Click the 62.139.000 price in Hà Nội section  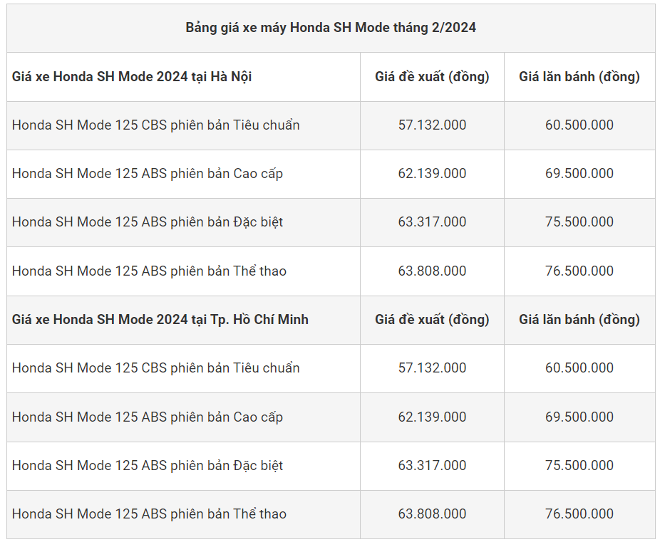point(432,173)
